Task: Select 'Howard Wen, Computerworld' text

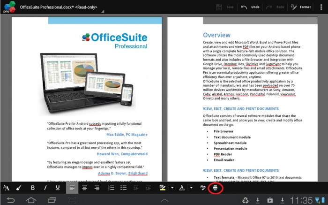Action: (x=122, y=154)
